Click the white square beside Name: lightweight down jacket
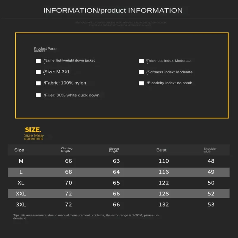The height and width of the screenshot is (238, 238). (x=38, y=61)
